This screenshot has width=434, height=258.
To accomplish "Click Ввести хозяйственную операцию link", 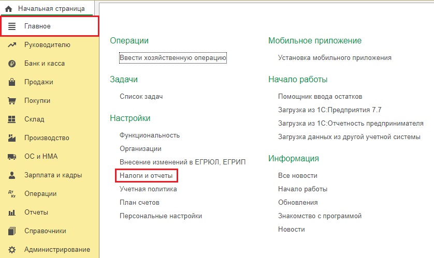I will tap(173, 57).
